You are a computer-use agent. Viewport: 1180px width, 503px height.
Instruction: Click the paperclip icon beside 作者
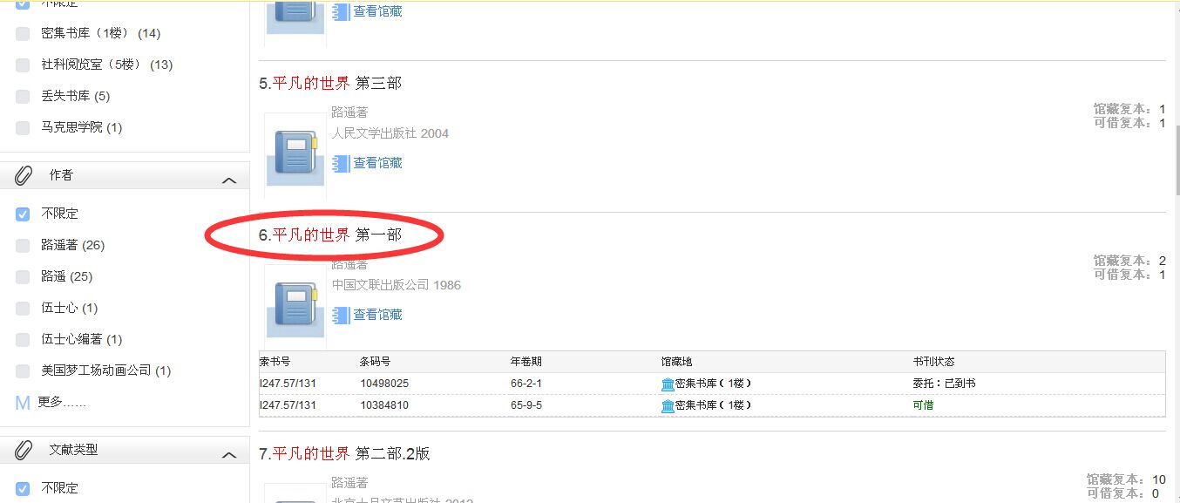click(24, 176)
